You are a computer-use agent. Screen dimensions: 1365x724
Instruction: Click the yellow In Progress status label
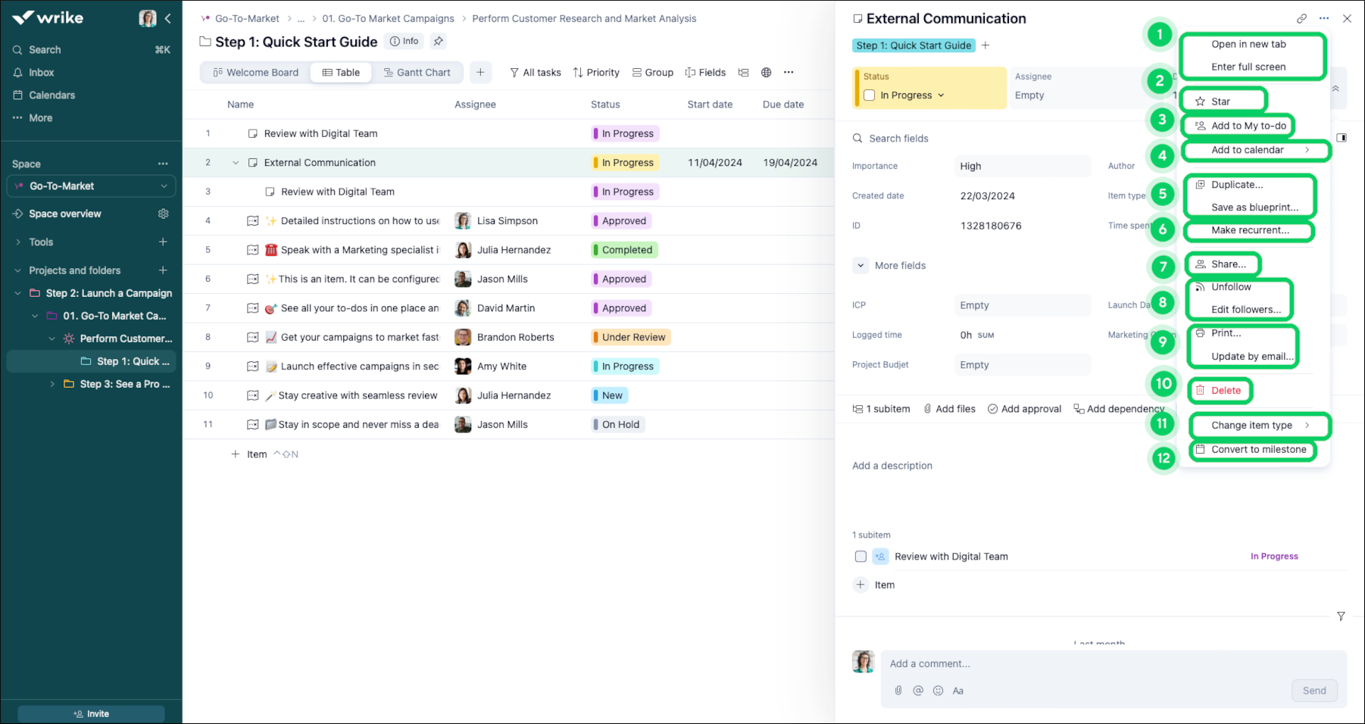tap(624, 162)
